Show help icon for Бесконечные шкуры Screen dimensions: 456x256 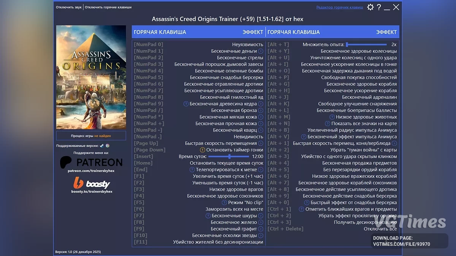pos(208,216)
